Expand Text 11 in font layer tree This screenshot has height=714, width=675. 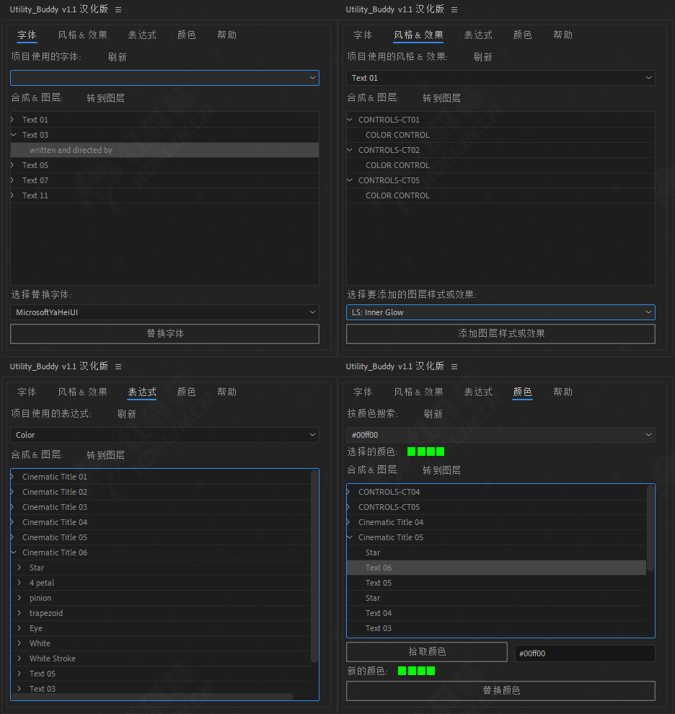(13, 195)
